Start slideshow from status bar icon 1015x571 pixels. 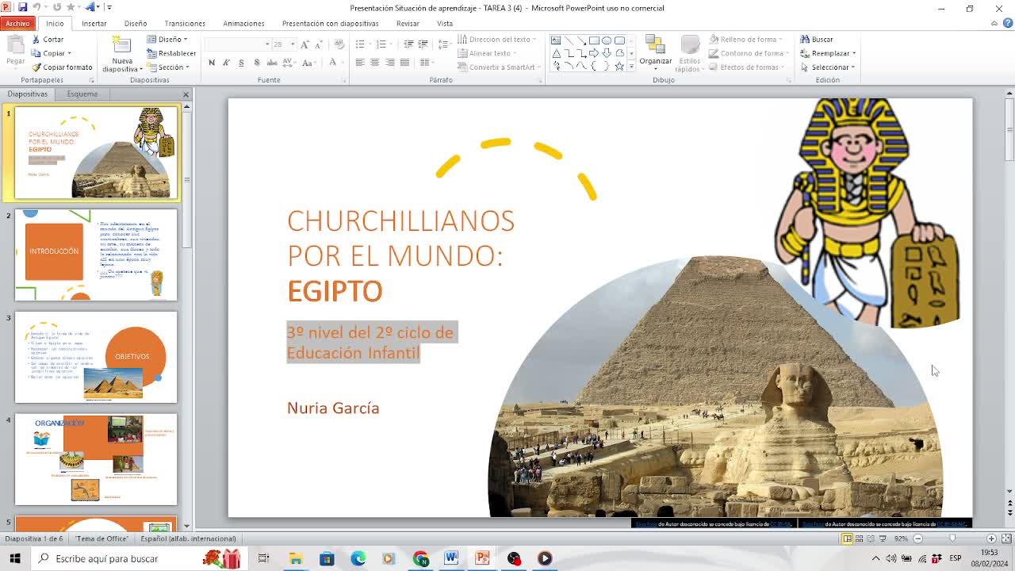(x=883, y=538)
